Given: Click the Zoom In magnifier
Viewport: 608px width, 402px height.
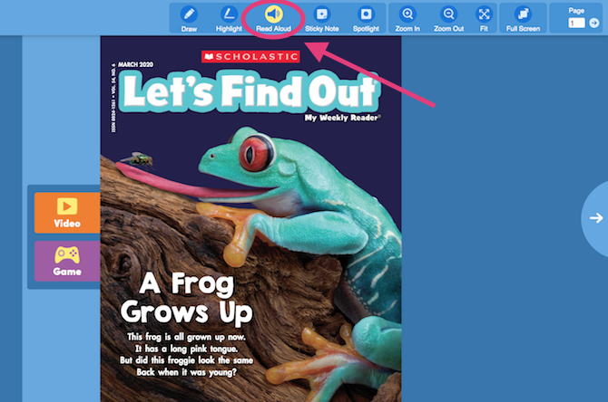Looking at the screenshot, I should [408, 16].
